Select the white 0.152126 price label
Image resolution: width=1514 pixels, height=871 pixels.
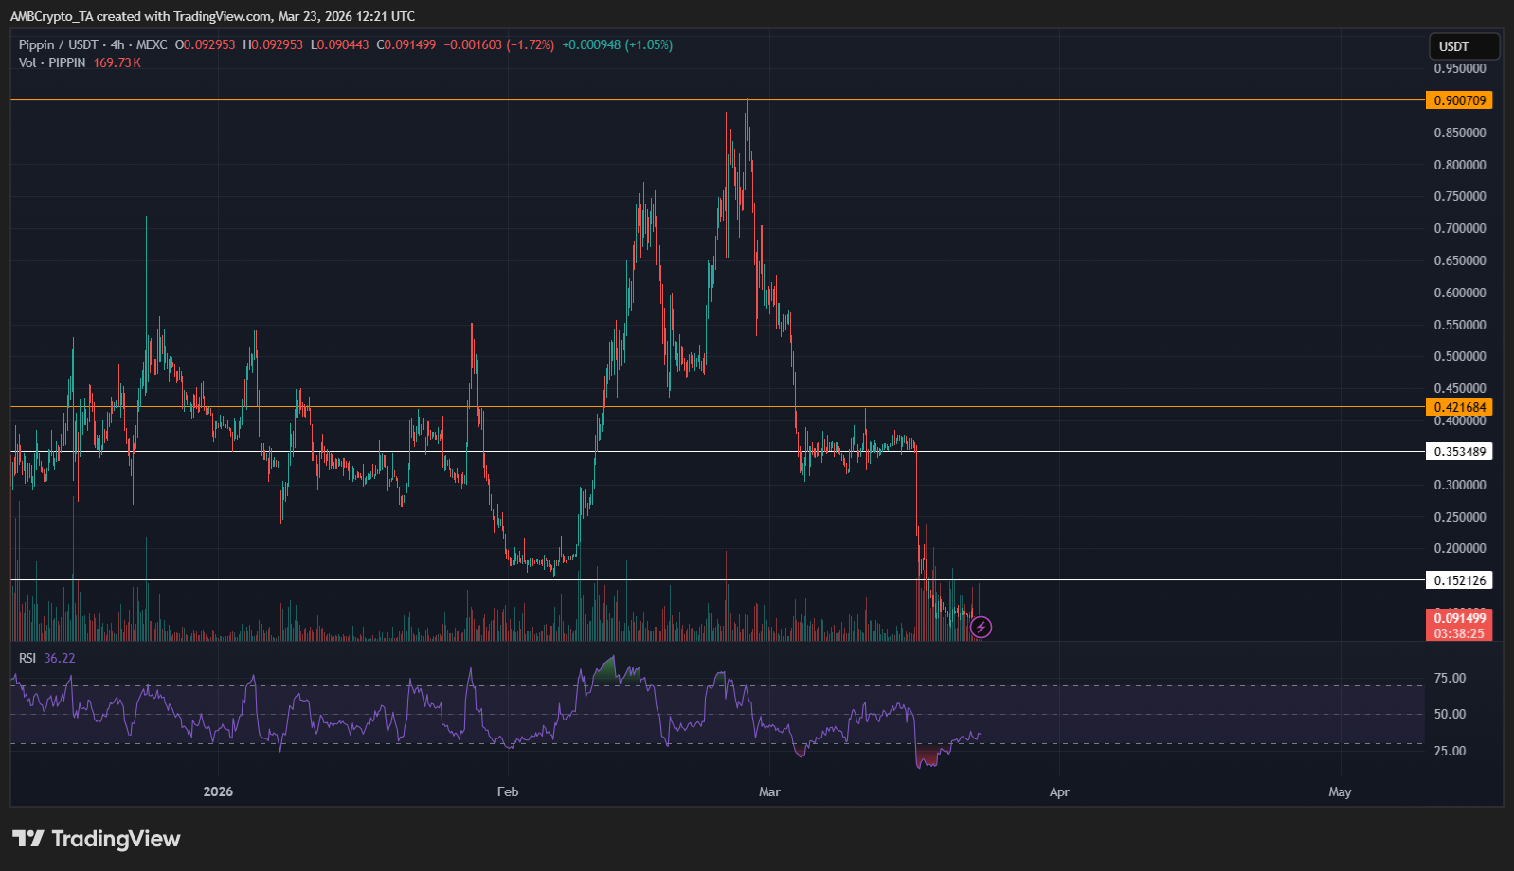(1459, 580)
